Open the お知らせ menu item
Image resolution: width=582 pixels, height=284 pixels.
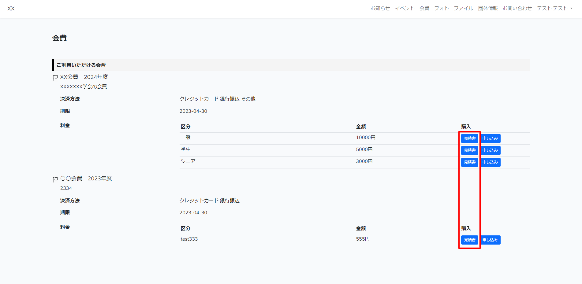pyautogui.click(x=380, y=8)
